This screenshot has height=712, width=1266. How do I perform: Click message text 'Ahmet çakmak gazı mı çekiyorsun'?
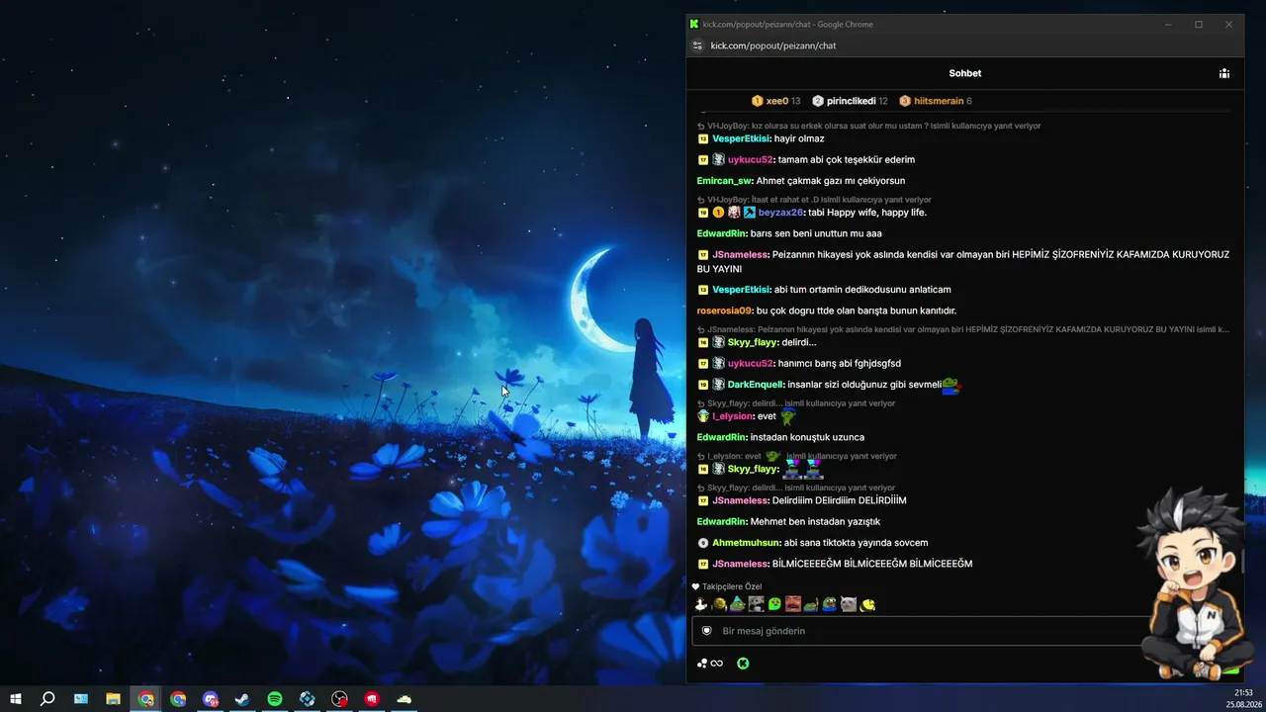pyautogui.click(x=831, y=181)
